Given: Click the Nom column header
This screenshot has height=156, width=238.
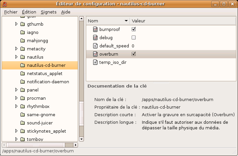Looking at the screenshot, I should [108, 21].
